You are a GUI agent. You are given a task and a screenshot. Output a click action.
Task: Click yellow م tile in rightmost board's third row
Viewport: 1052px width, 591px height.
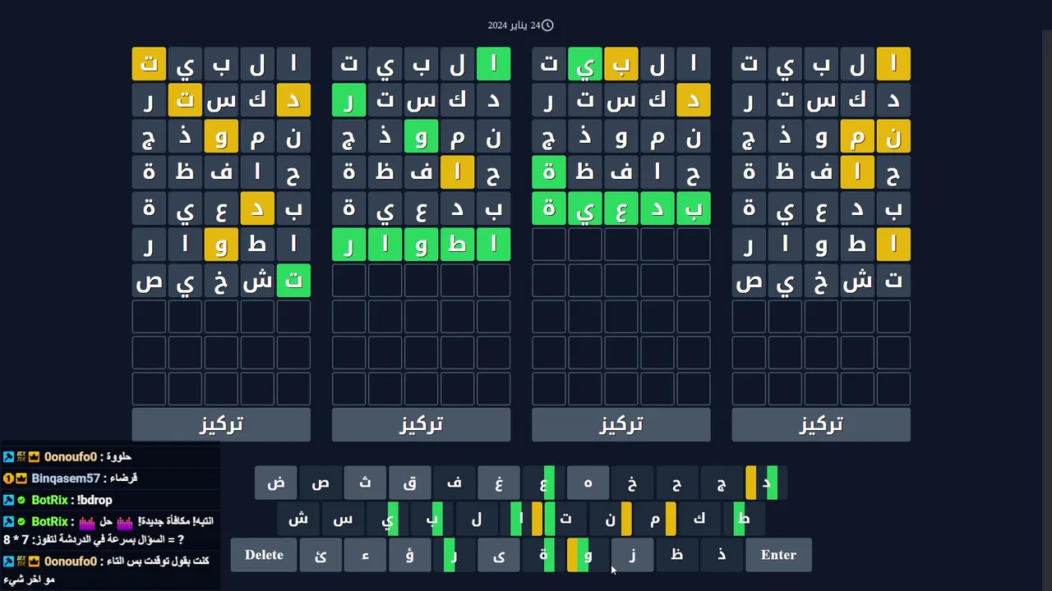point(857,136)
